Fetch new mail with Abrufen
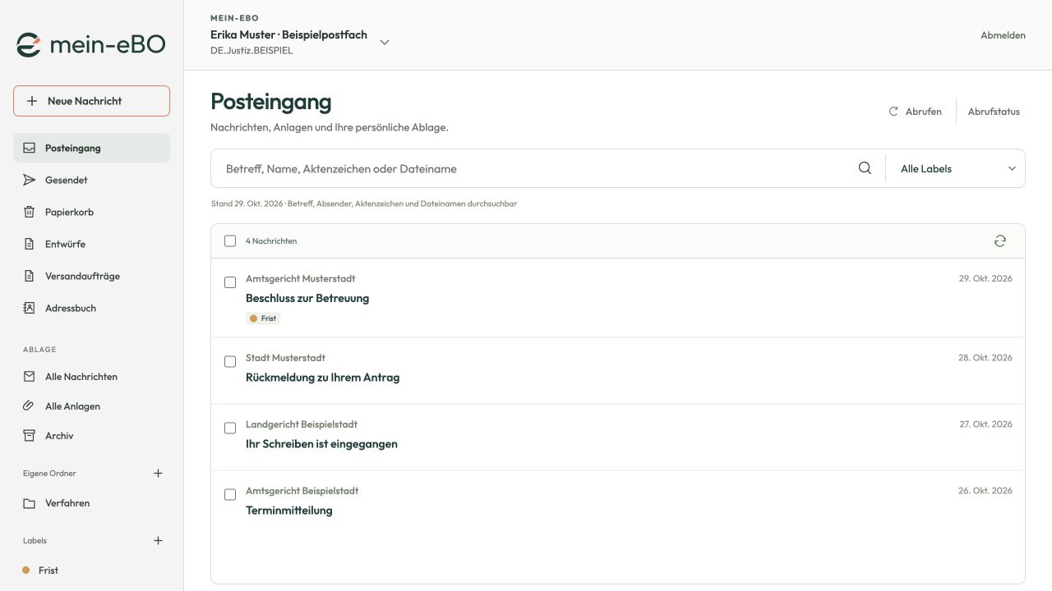This screenshot has width=1052, height=591. [915, 112]
